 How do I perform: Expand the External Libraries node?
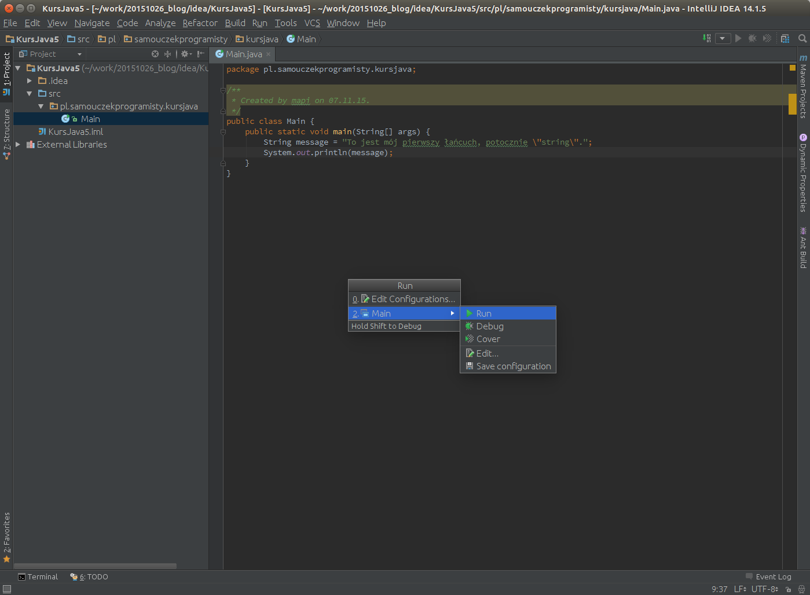pos(18,145)
